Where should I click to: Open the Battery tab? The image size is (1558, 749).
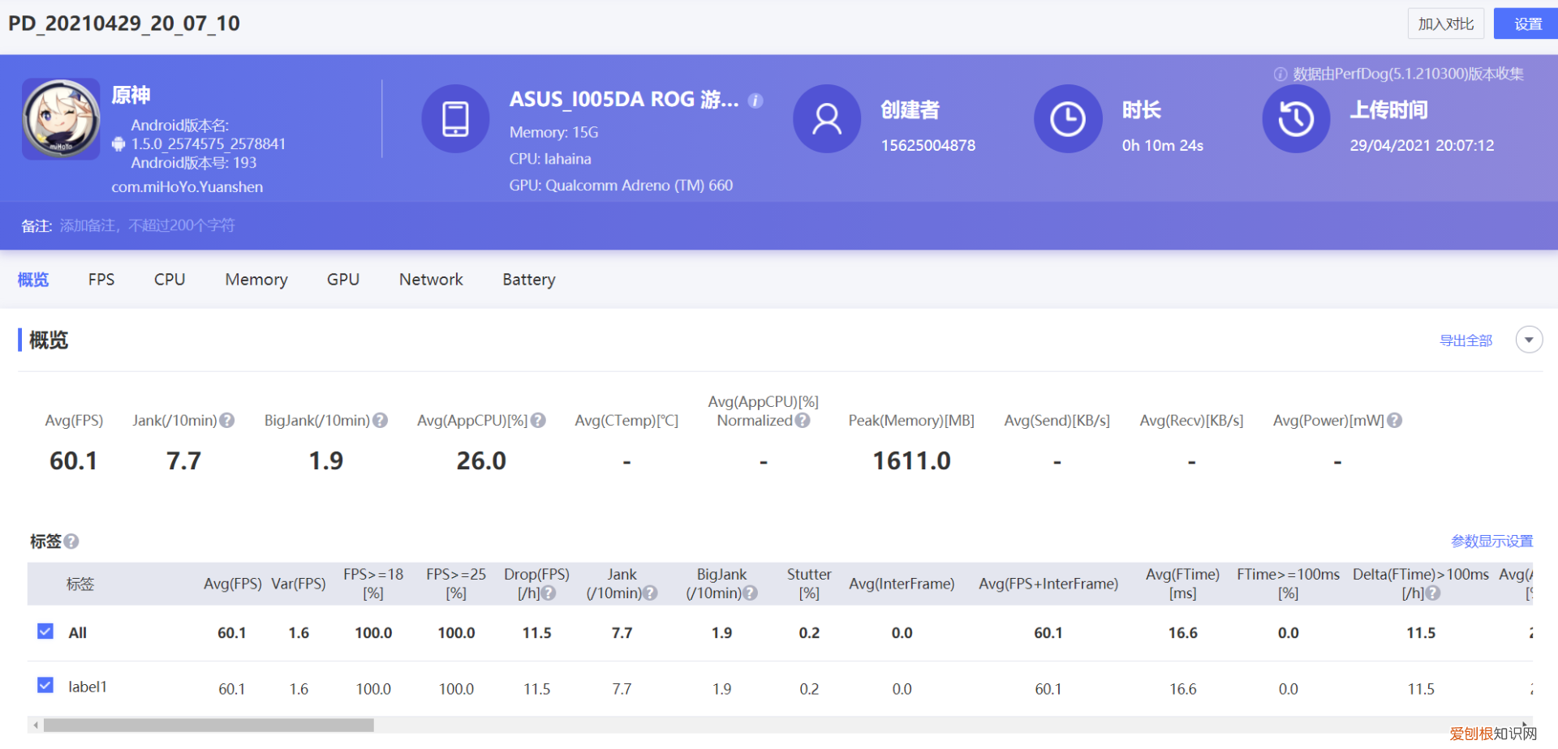tap(528, 280)
